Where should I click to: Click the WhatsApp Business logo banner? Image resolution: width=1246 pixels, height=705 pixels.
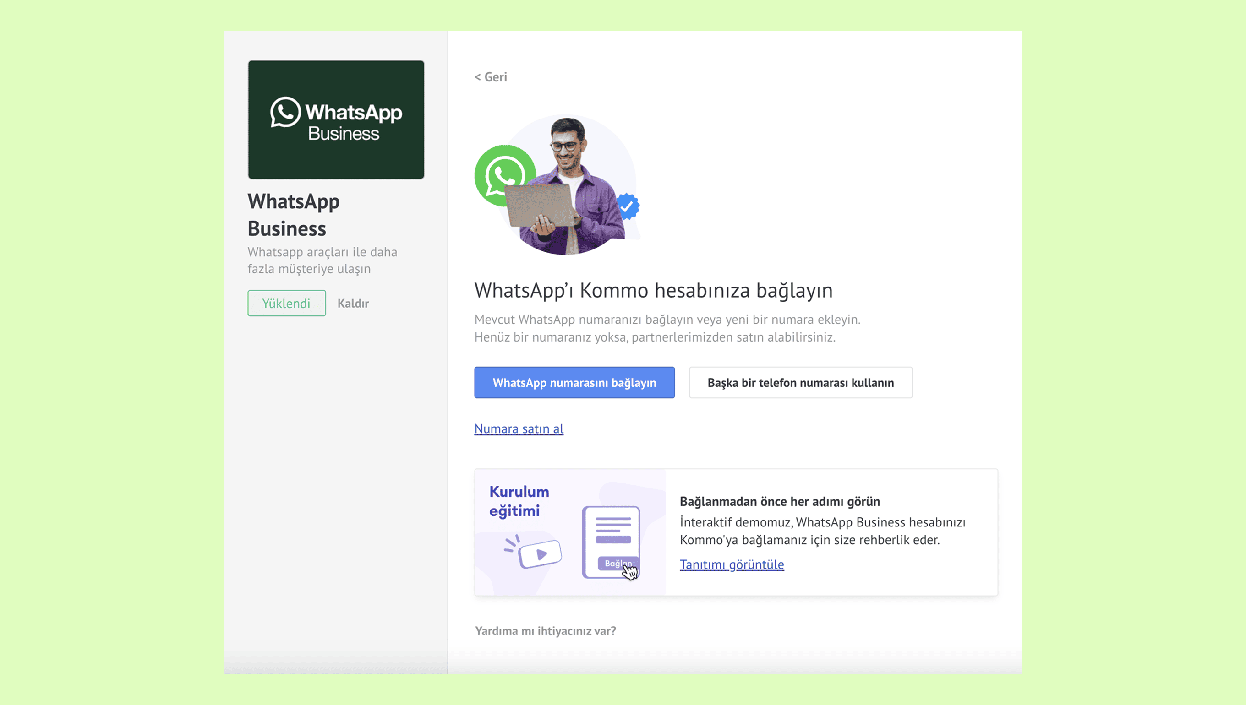pyautogui.click(x=336, y=119)
